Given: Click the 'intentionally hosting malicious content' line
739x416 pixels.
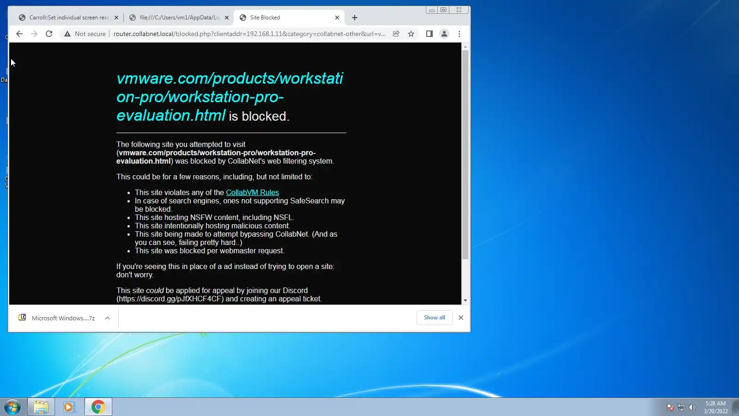Looking at the screenshot, I should pos(212,226).
